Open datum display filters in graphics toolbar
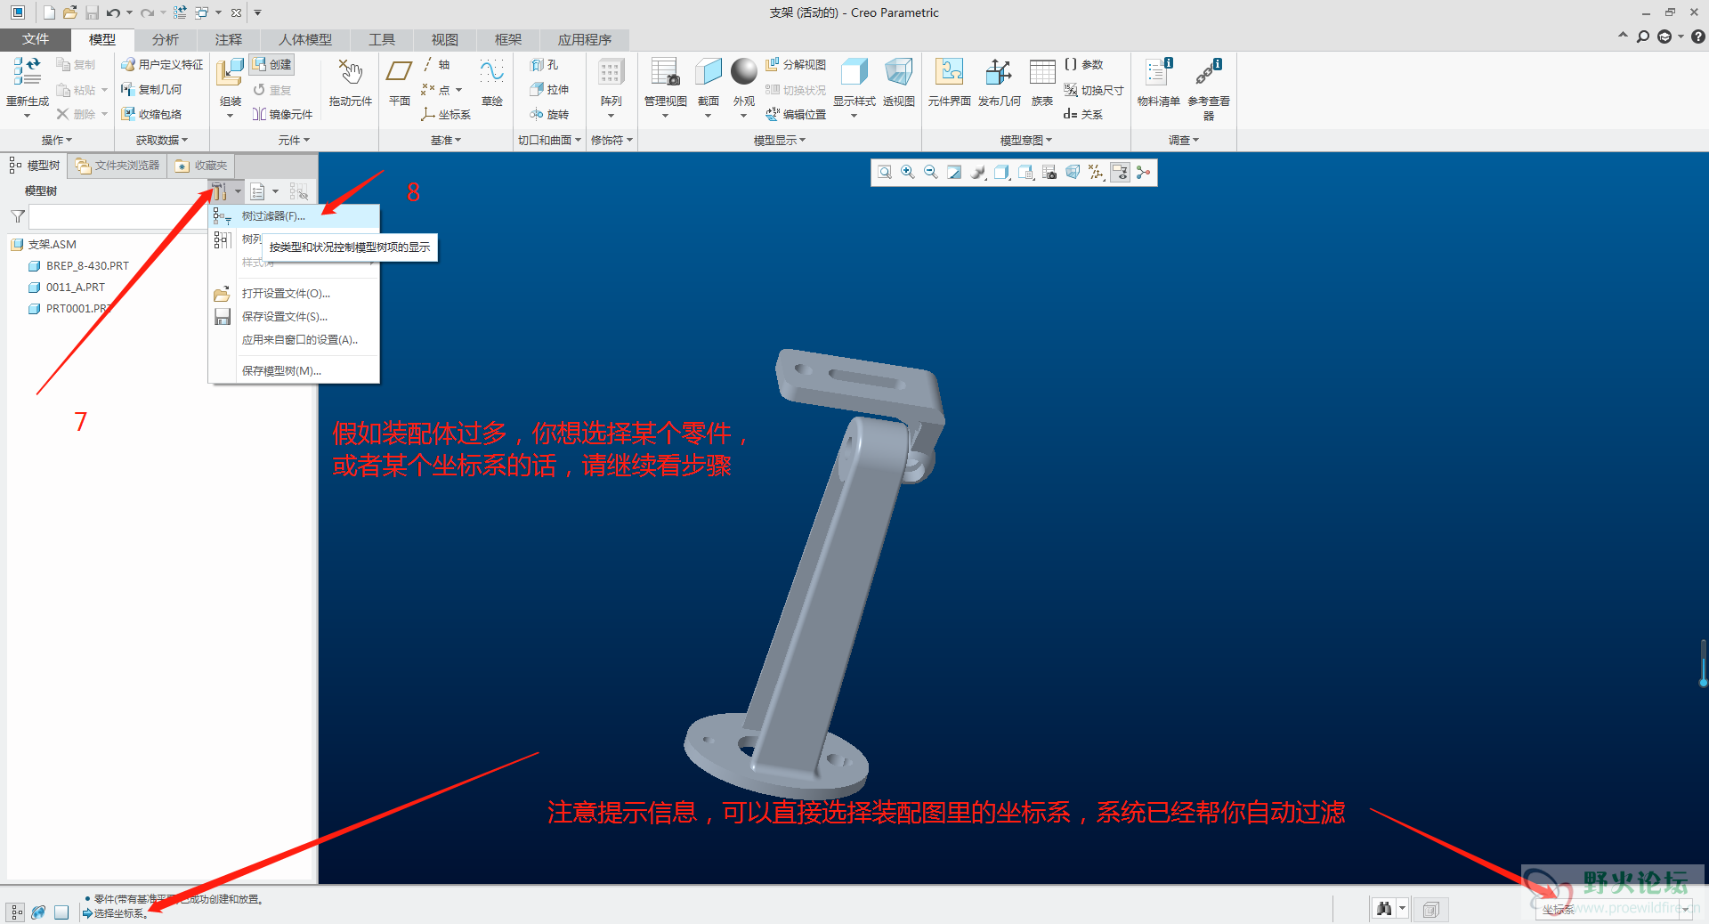 tap(1096, 172)
